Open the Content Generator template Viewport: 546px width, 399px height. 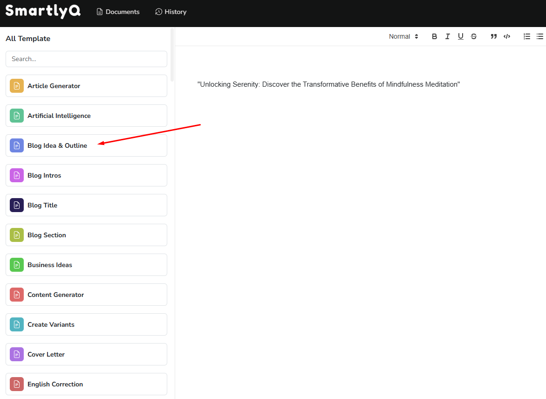pyautogui.click(x=86, y=295)
